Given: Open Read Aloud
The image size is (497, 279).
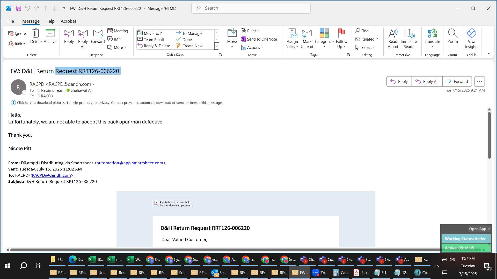Looking at the screenshot, I should [393, 39].
